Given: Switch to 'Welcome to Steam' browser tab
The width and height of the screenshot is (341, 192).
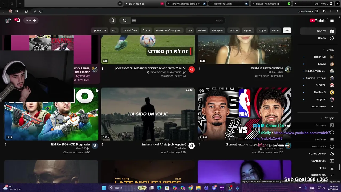Looking at the screenshot, I should point(229,4).
